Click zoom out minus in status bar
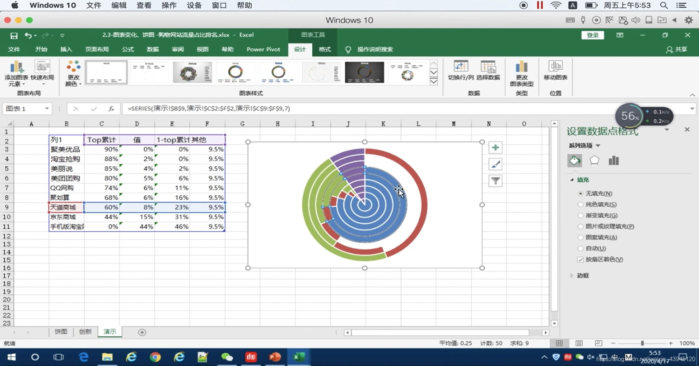 pyautogui.click(x=613, y=343)
